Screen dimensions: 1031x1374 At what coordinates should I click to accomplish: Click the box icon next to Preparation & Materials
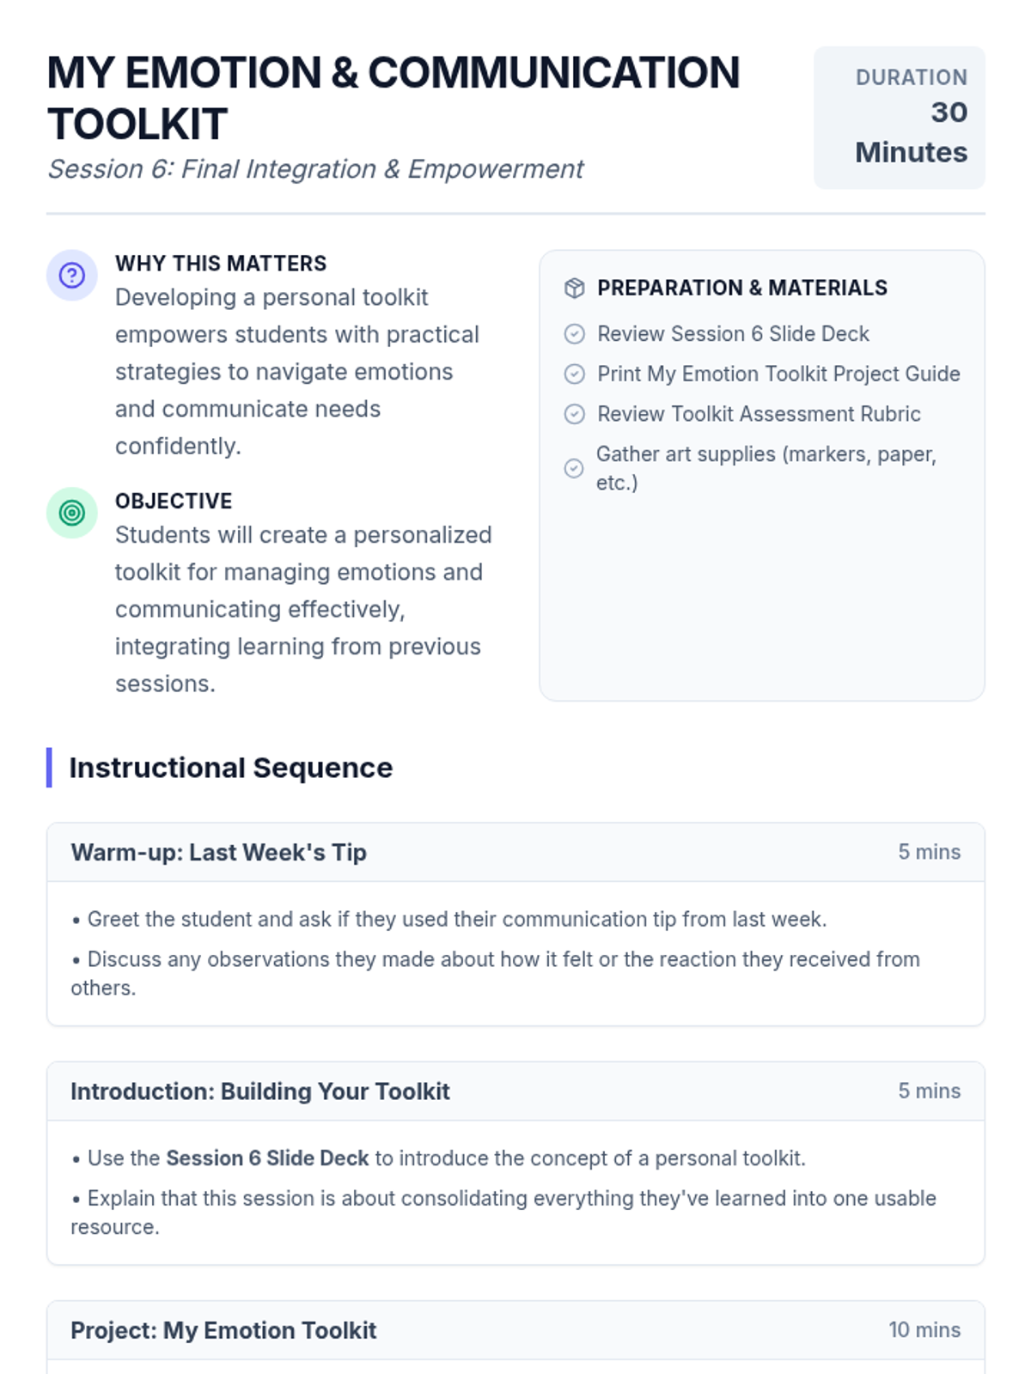[574, 289]
